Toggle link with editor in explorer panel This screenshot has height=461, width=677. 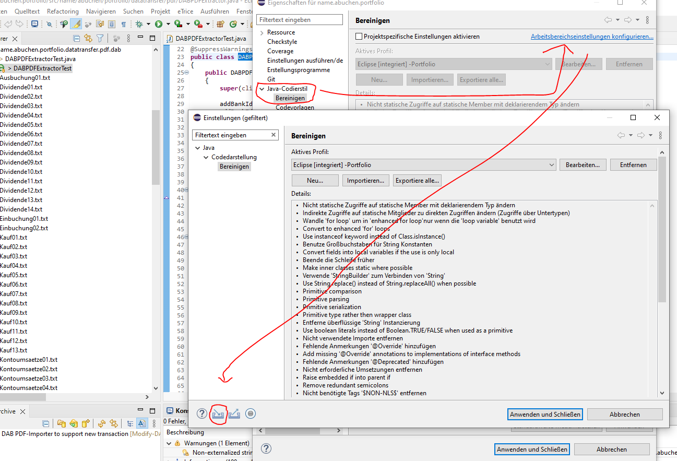coord(88,38)
